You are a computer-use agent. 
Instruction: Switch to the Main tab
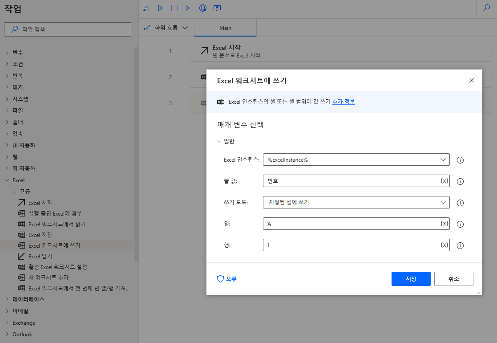click(225, 28)
